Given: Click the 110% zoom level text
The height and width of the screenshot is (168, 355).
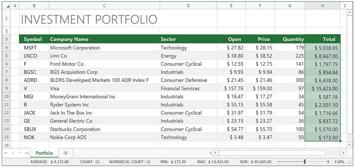Looking at the screenshot, I should pos(339,162).
